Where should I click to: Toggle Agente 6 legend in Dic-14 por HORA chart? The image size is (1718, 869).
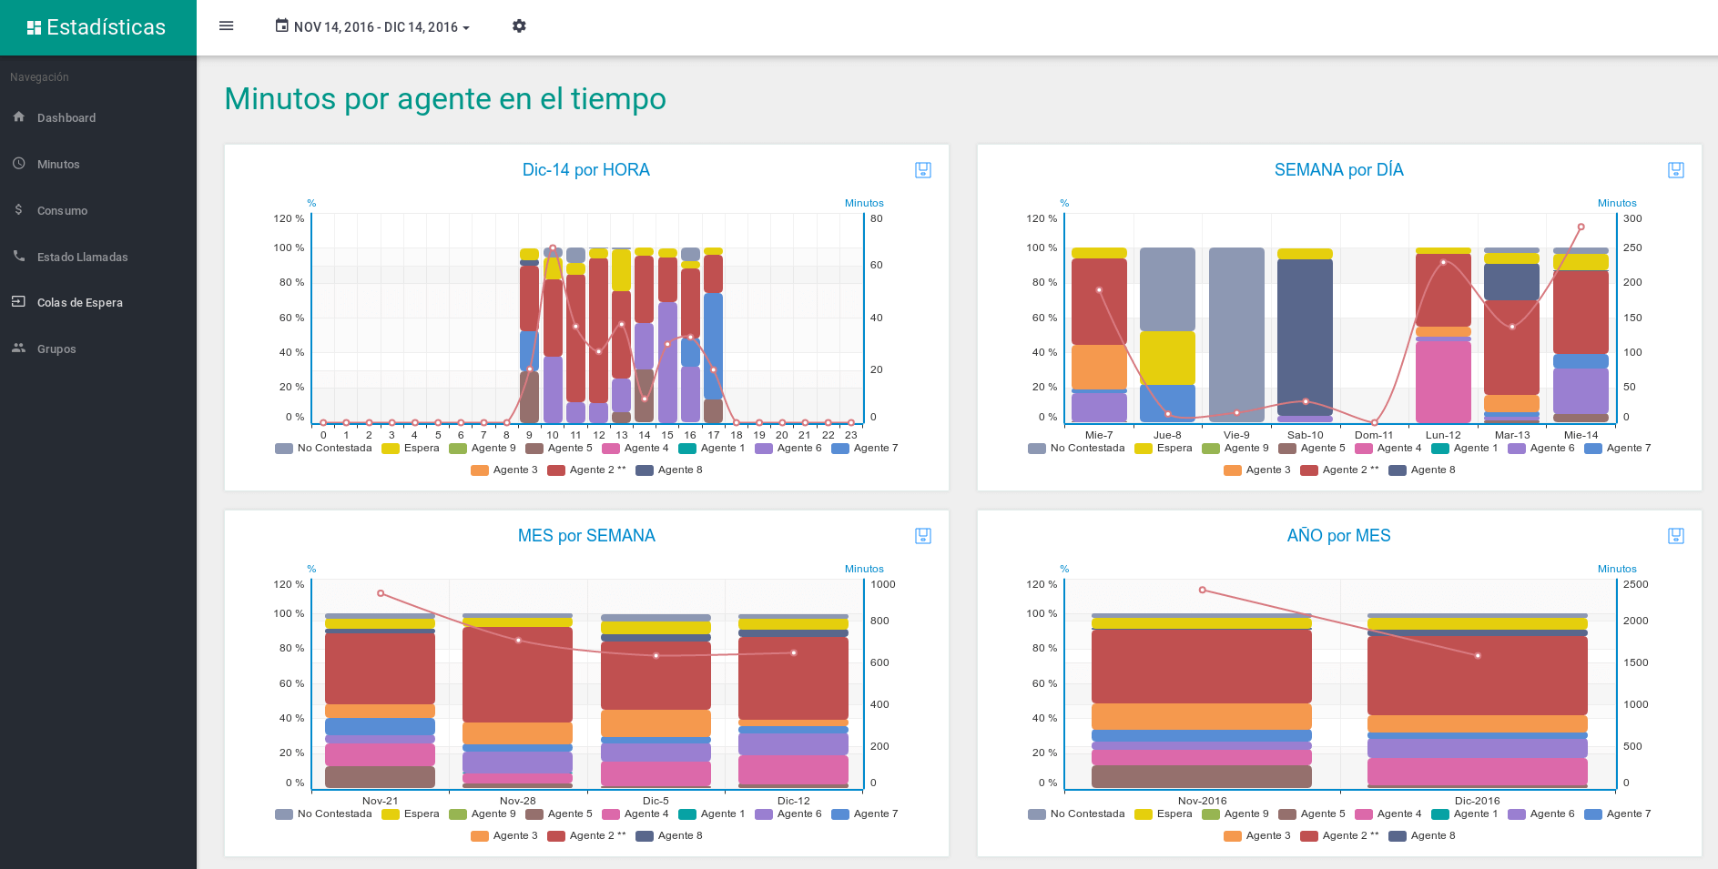788,448
